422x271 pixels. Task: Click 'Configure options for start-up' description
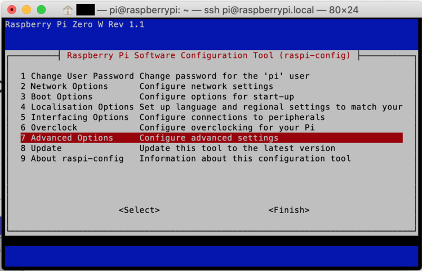click(217, 97)
